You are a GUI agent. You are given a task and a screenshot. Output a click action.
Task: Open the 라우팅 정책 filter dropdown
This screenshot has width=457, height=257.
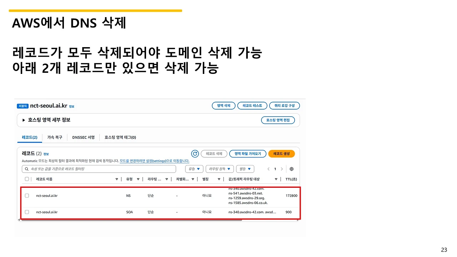point(219,168)
